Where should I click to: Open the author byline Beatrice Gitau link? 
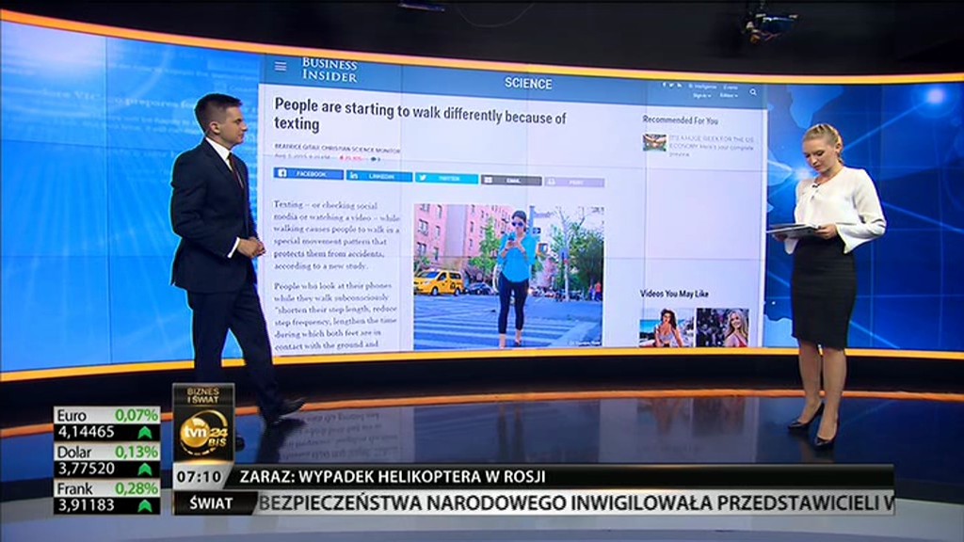coord(337,148)
